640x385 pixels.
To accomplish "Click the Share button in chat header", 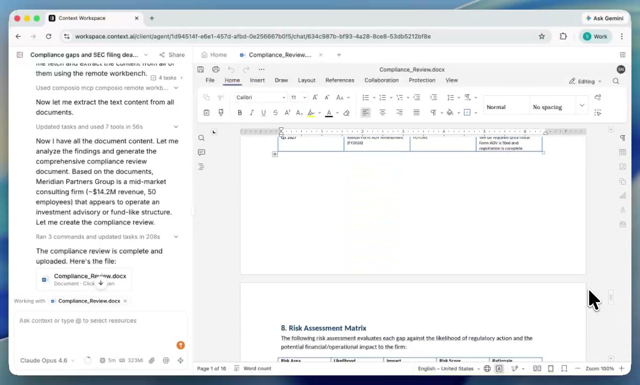I will [172, 55].
